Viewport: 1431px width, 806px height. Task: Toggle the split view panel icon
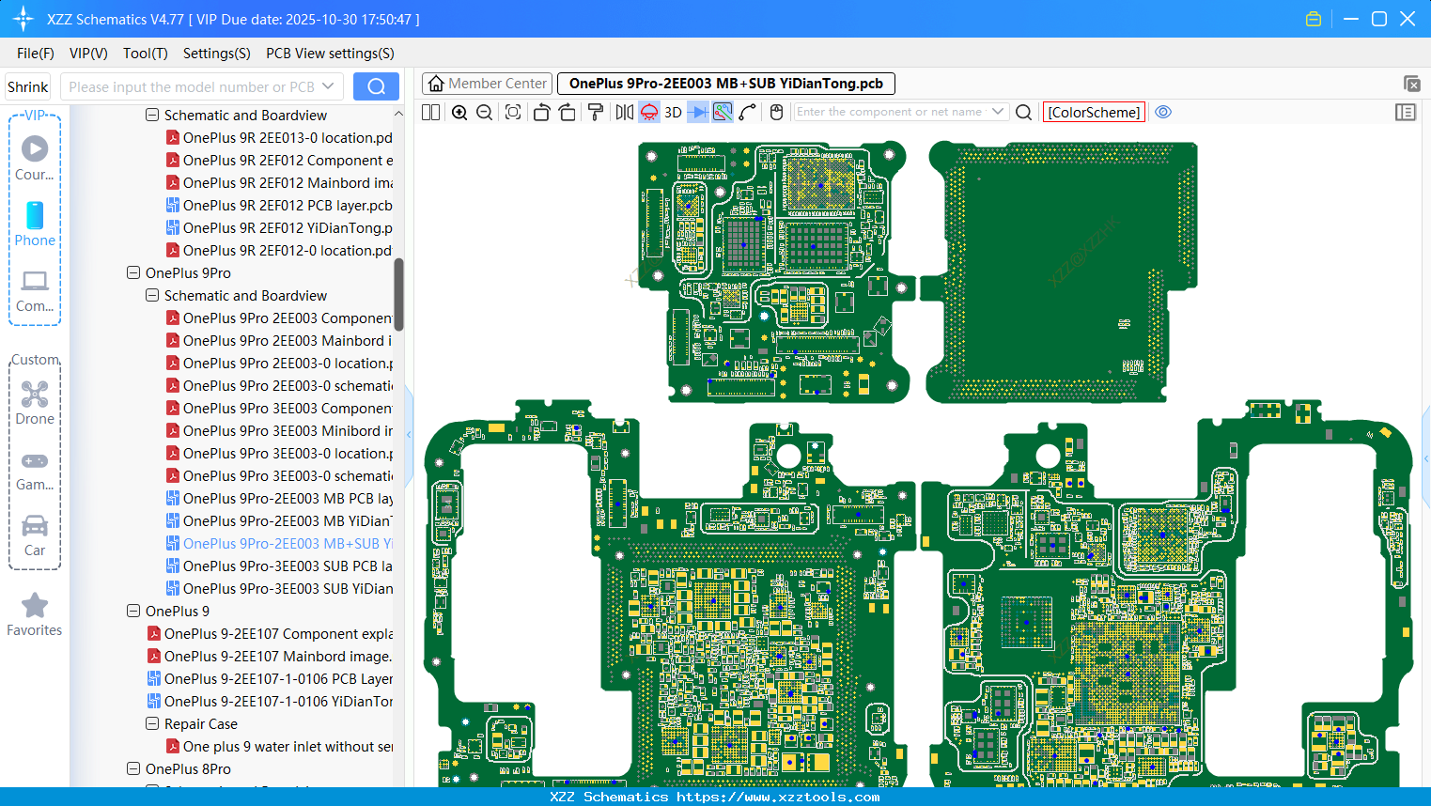pyautogui.click(x=431, y=113)
